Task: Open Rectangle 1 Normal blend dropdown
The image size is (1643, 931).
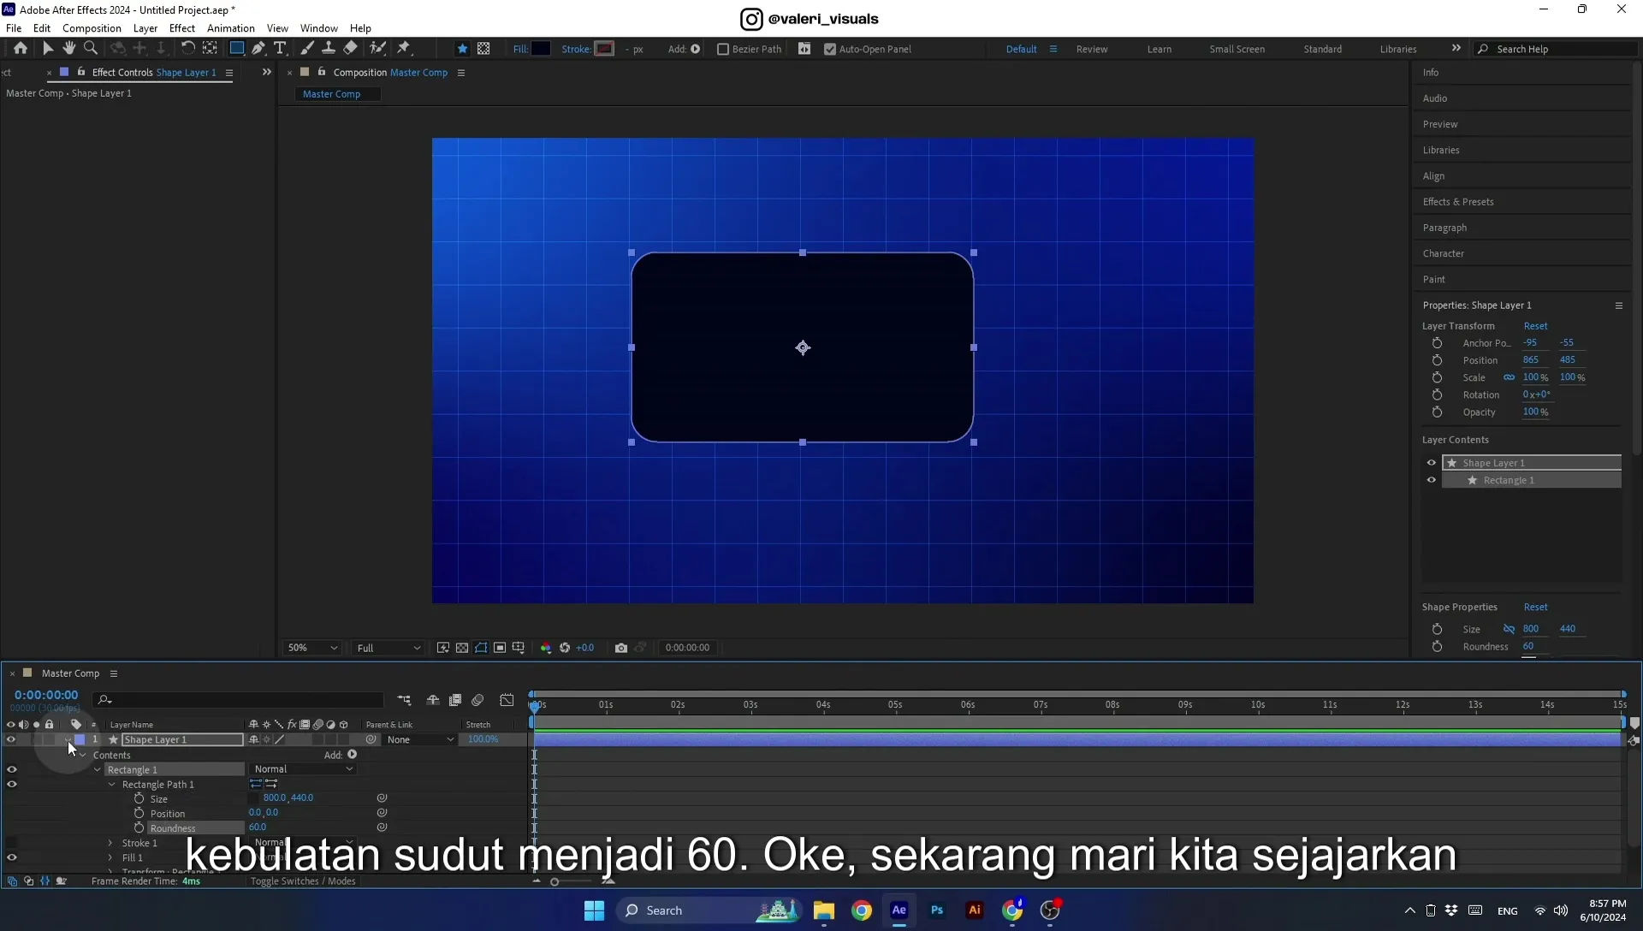Action: pyautogui.click(x=303, y=769)
